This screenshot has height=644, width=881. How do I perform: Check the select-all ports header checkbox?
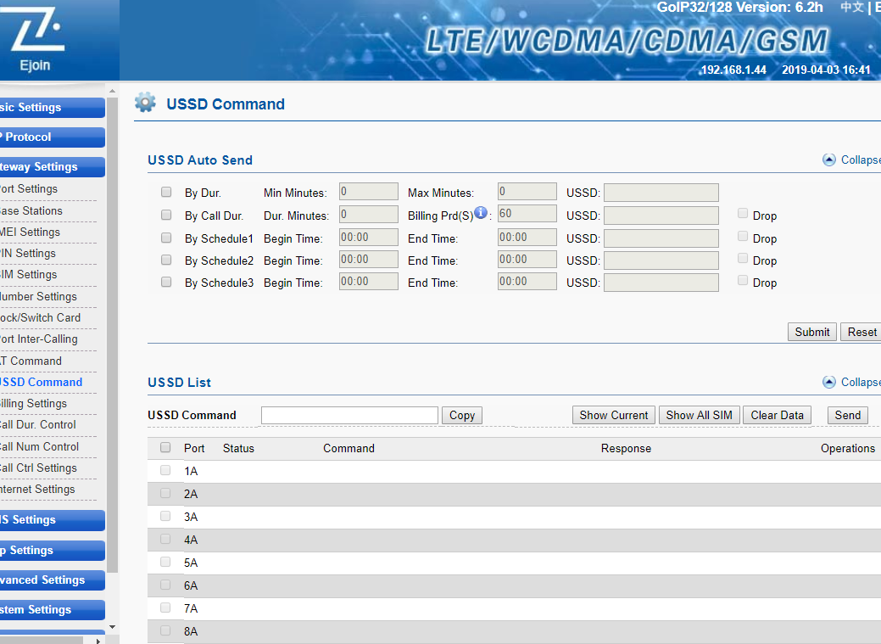pos(165,448)
